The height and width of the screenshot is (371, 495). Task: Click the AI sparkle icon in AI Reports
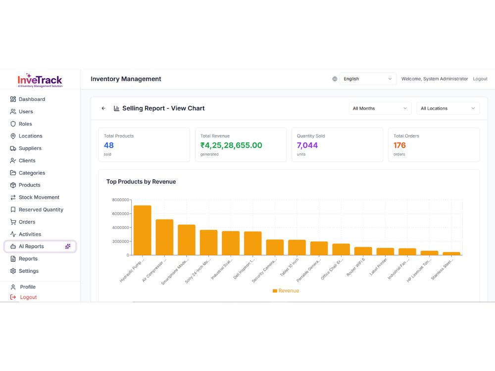point(68,246)
